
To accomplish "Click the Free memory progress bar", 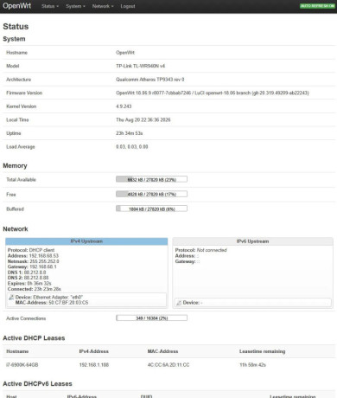I will [151, 194].
